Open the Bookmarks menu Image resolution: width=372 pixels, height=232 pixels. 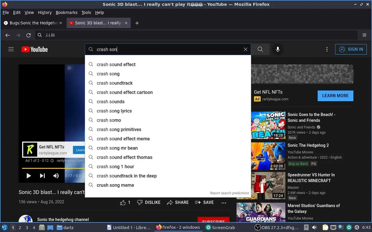(67, 12)
